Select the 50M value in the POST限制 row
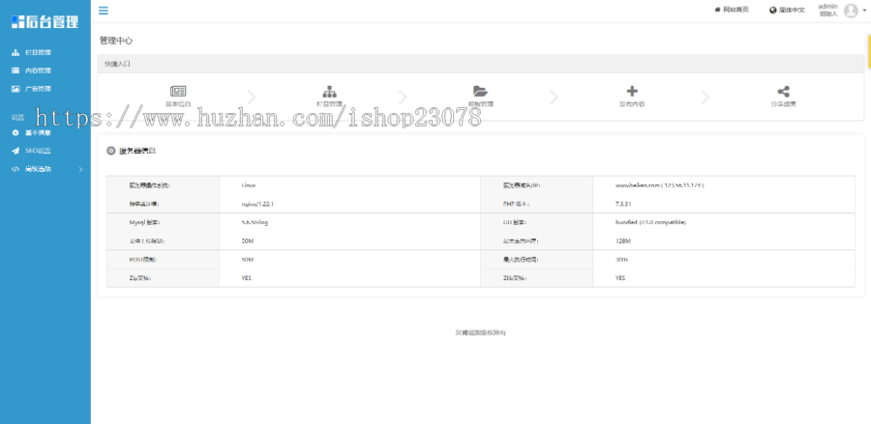 point(248,260)
